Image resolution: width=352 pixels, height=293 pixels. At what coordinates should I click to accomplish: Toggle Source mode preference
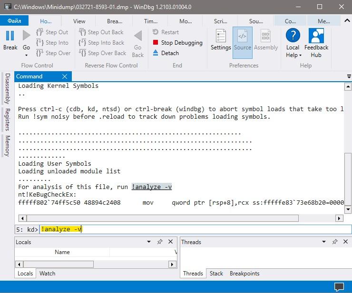point(243,43)
